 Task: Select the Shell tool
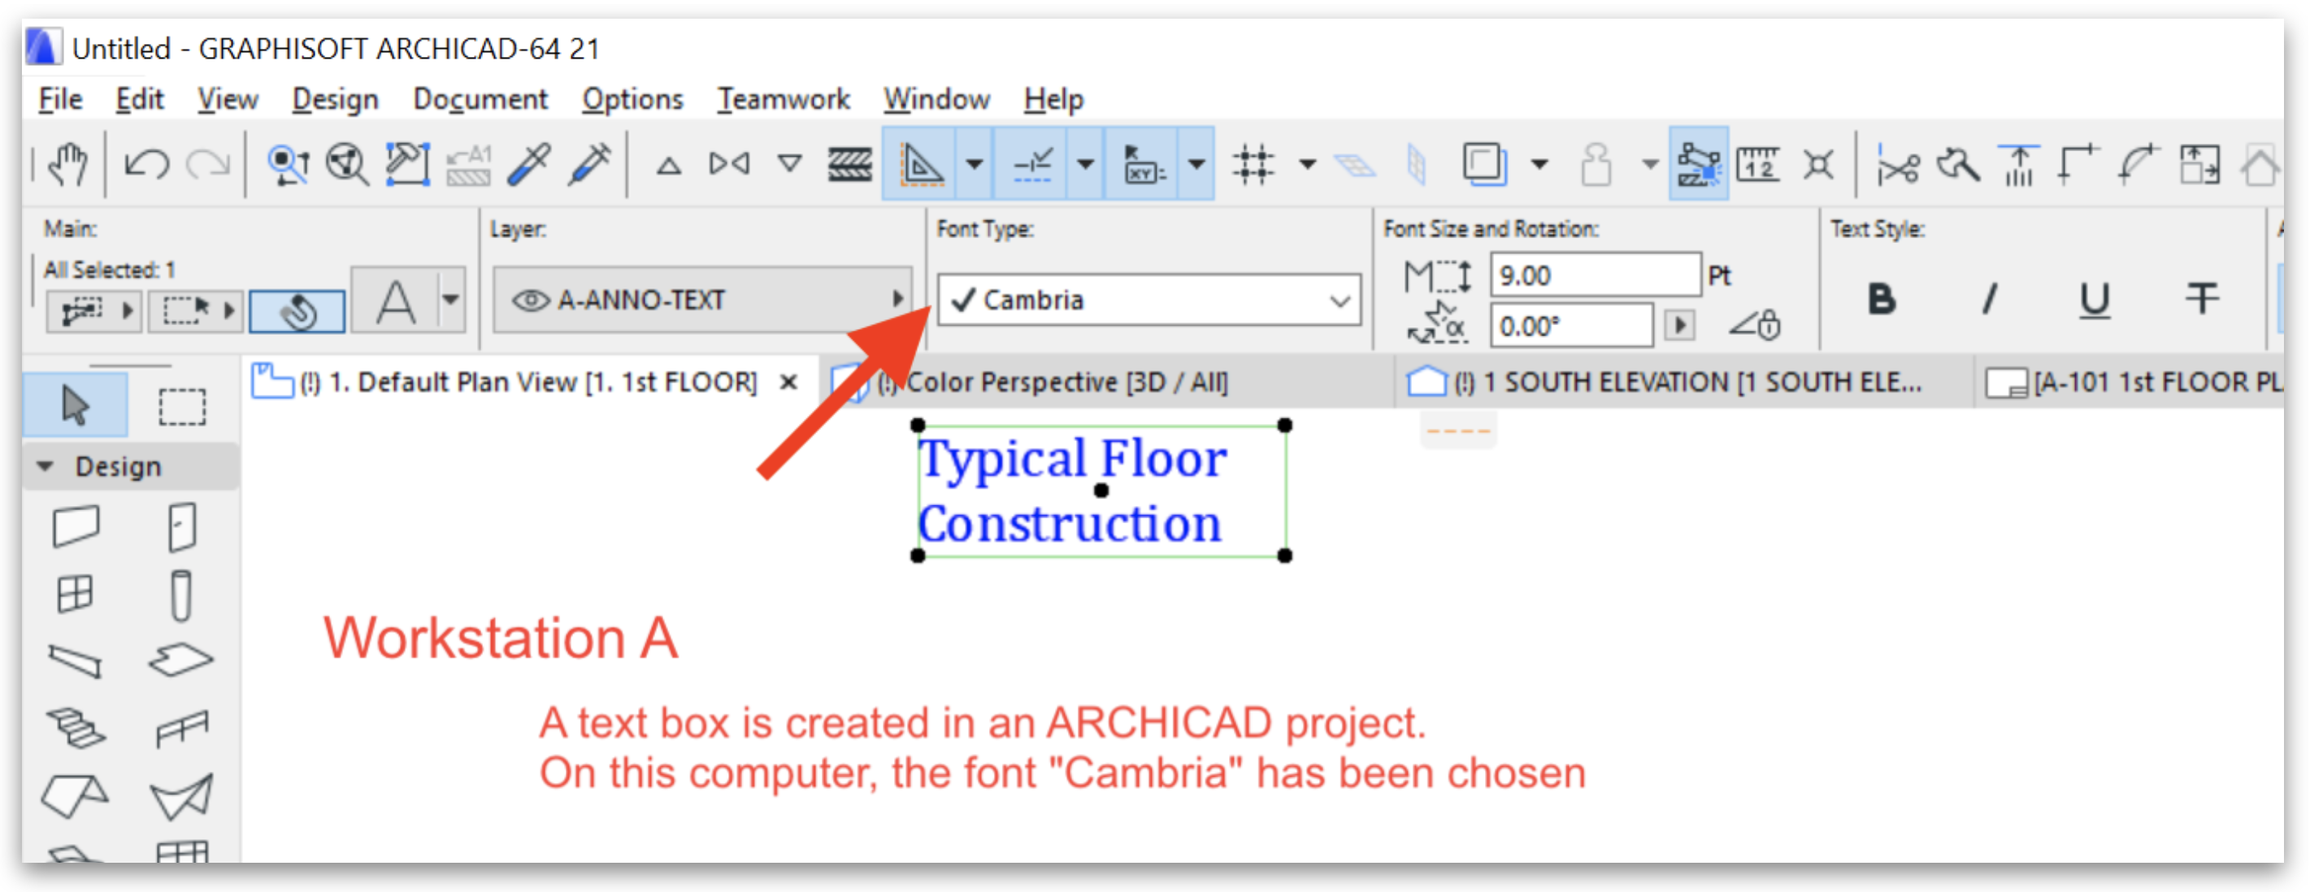click(181, 796)
